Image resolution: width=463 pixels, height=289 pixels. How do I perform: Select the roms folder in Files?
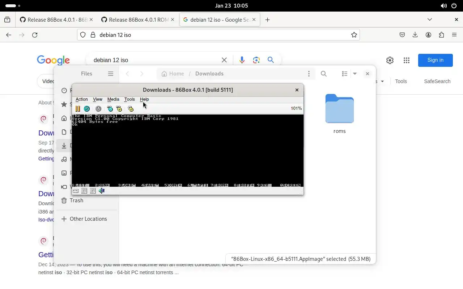pyautogui.click(x=340, y=113)
